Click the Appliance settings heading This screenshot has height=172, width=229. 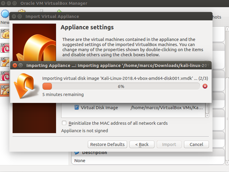pos(87,27)
